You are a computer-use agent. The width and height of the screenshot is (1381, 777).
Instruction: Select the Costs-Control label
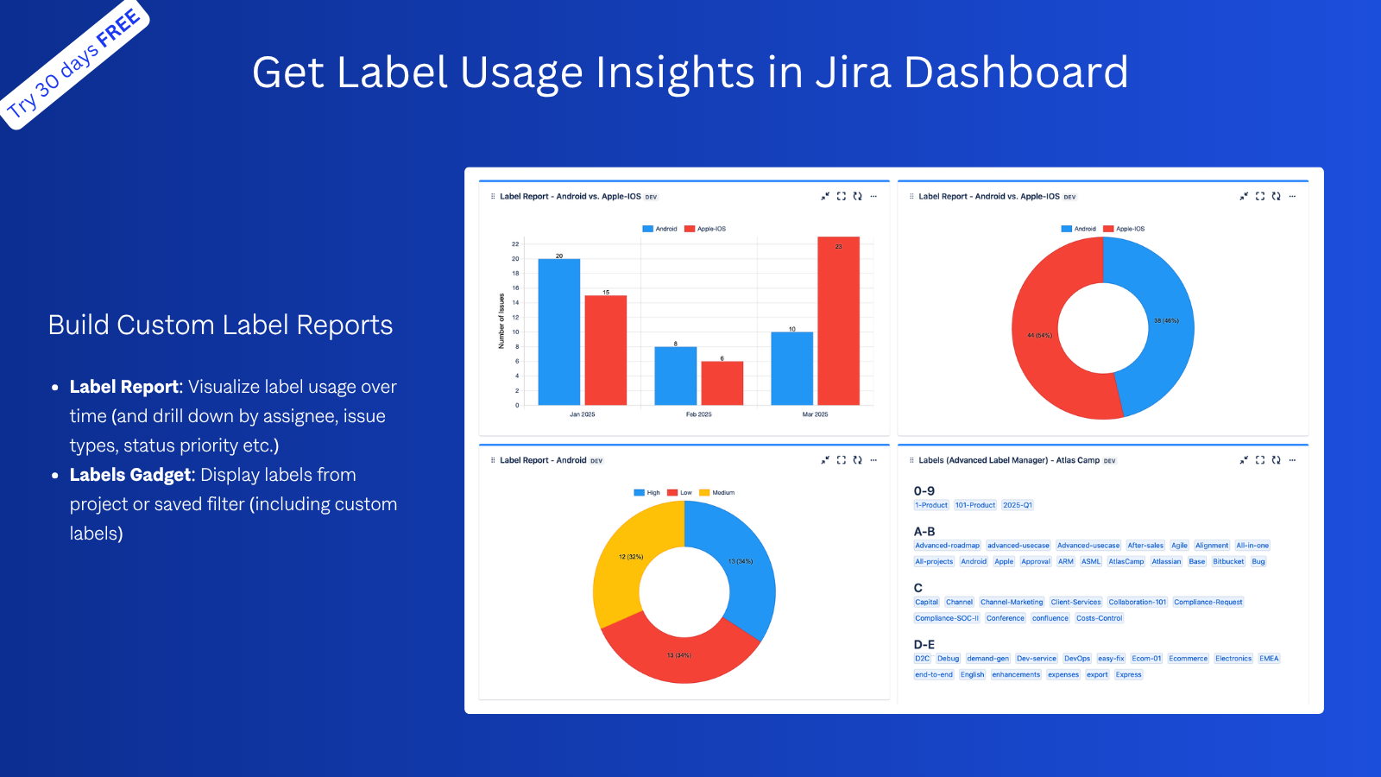point(1100,618)
